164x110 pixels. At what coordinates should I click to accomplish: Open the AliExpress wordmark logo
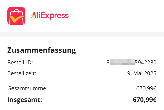point(50,16)
